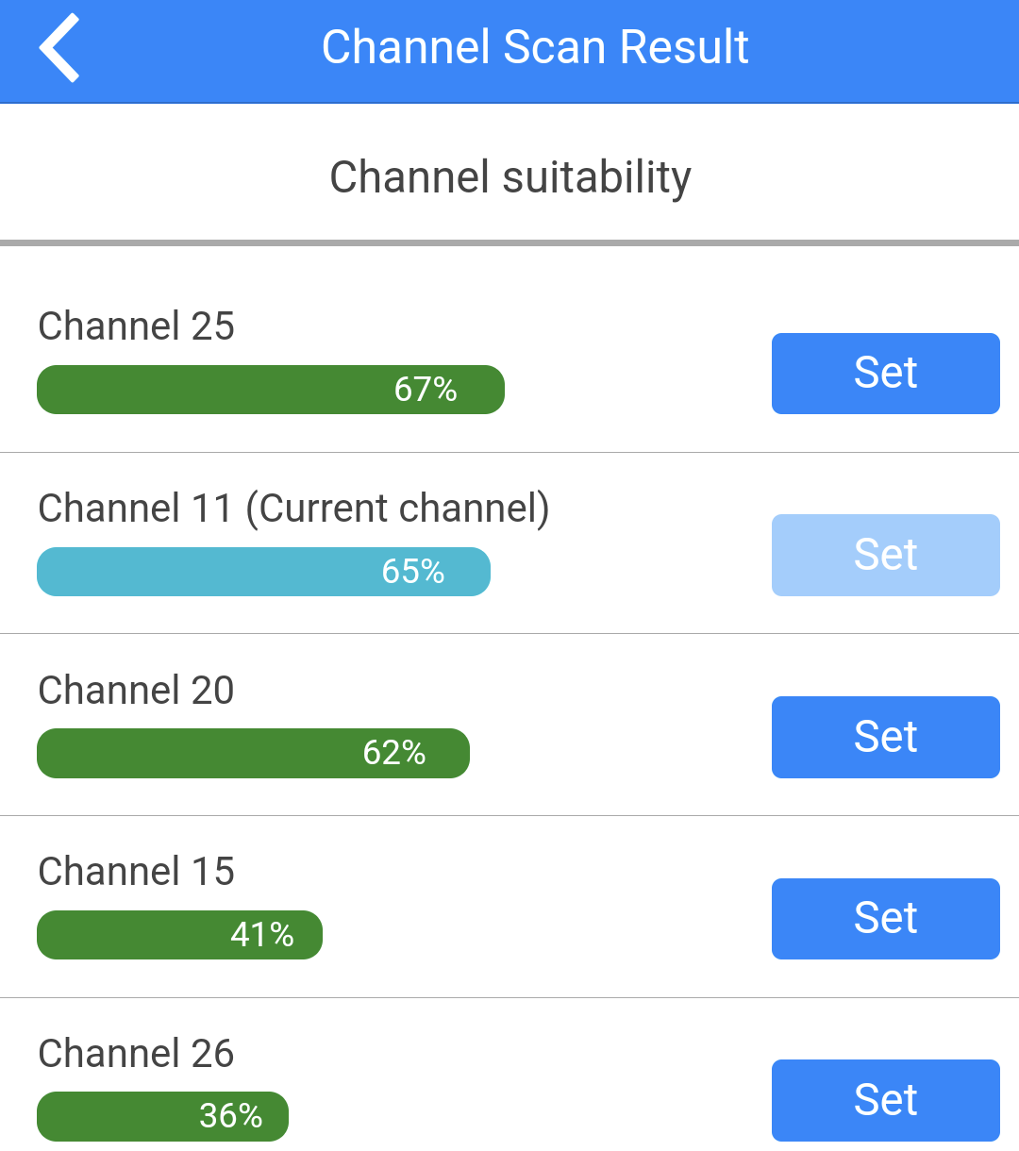Set the channel to Channel 20
Screen dimensions: 1019x1151
(885, 737)
